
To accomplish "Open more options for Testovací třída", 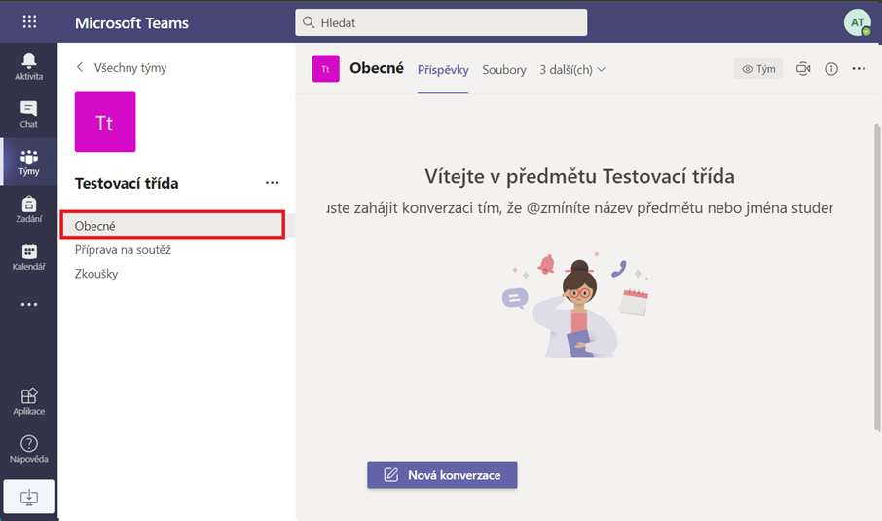I will pyautogui.click(x=273, y=183).
